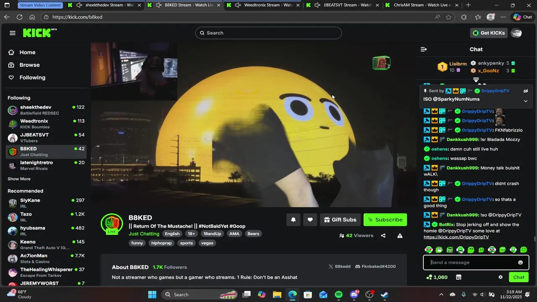Select the English tag
This screenshot has height=302, width=537.
172,234
